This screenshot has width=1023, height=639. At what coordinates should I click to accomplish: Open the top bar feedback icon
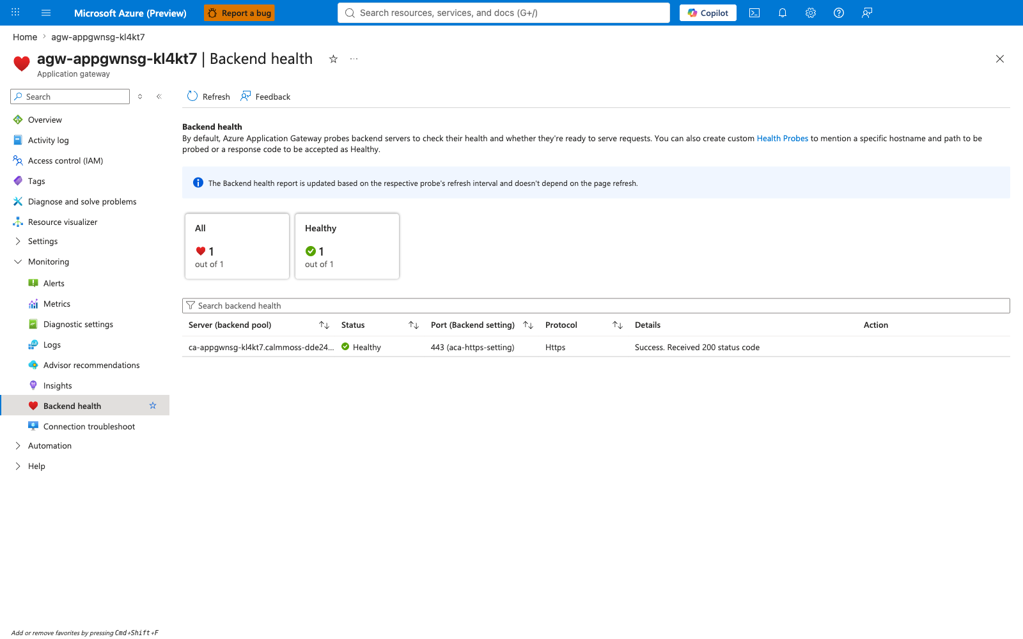[x=867, y=13]
